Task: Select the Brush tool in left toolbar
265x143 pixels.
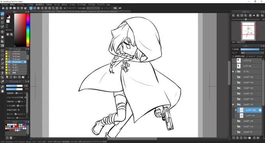Action: coord(2,14)
